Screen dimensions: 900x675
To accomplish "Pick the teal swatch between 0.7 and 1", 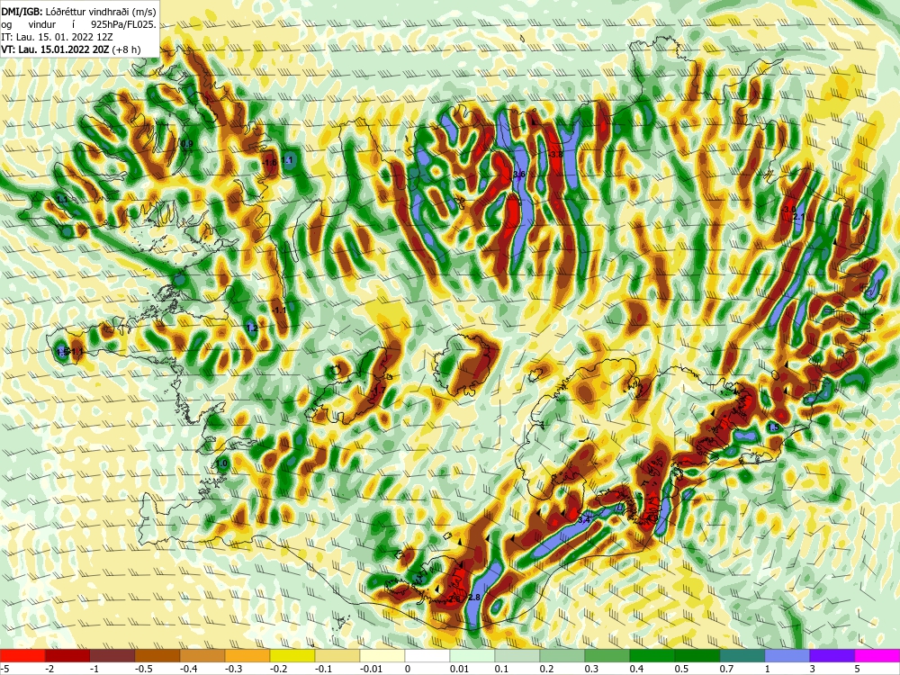I will point(742,655).
